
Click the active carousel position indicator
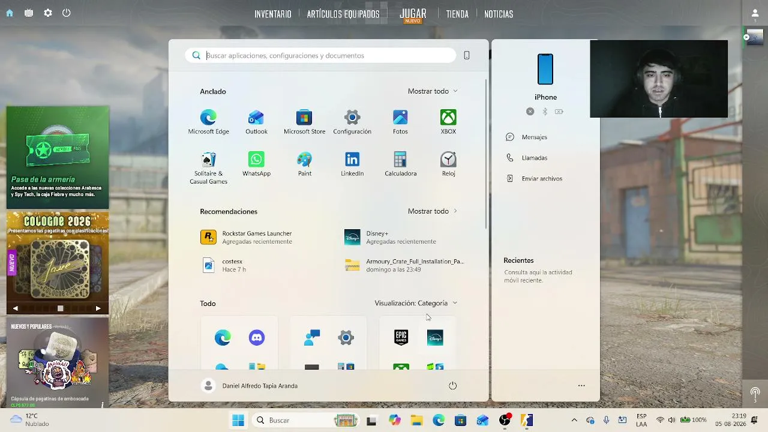coord(60,308)
